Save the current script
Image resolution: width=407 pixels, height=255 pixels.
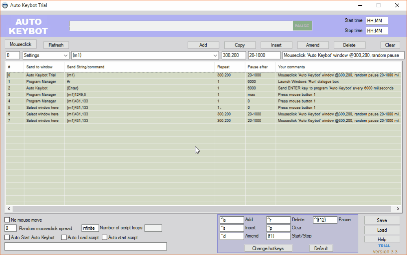click(382, 220)
